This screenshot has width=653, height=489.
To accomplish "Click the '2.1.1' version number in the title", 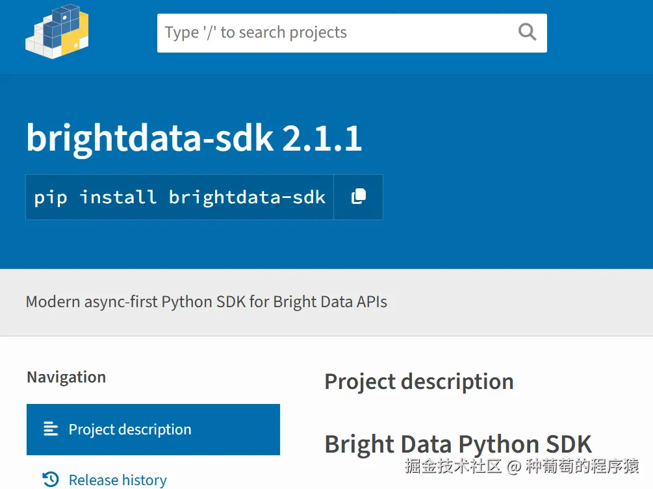I will [322, 138].
